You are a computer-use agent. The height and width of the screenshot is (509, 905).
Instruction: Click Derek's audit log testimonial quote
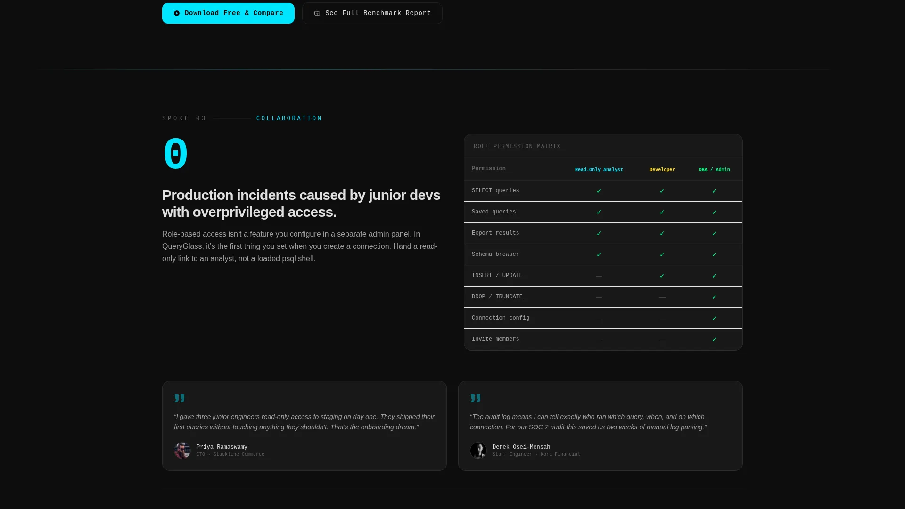tap(588, 422)
